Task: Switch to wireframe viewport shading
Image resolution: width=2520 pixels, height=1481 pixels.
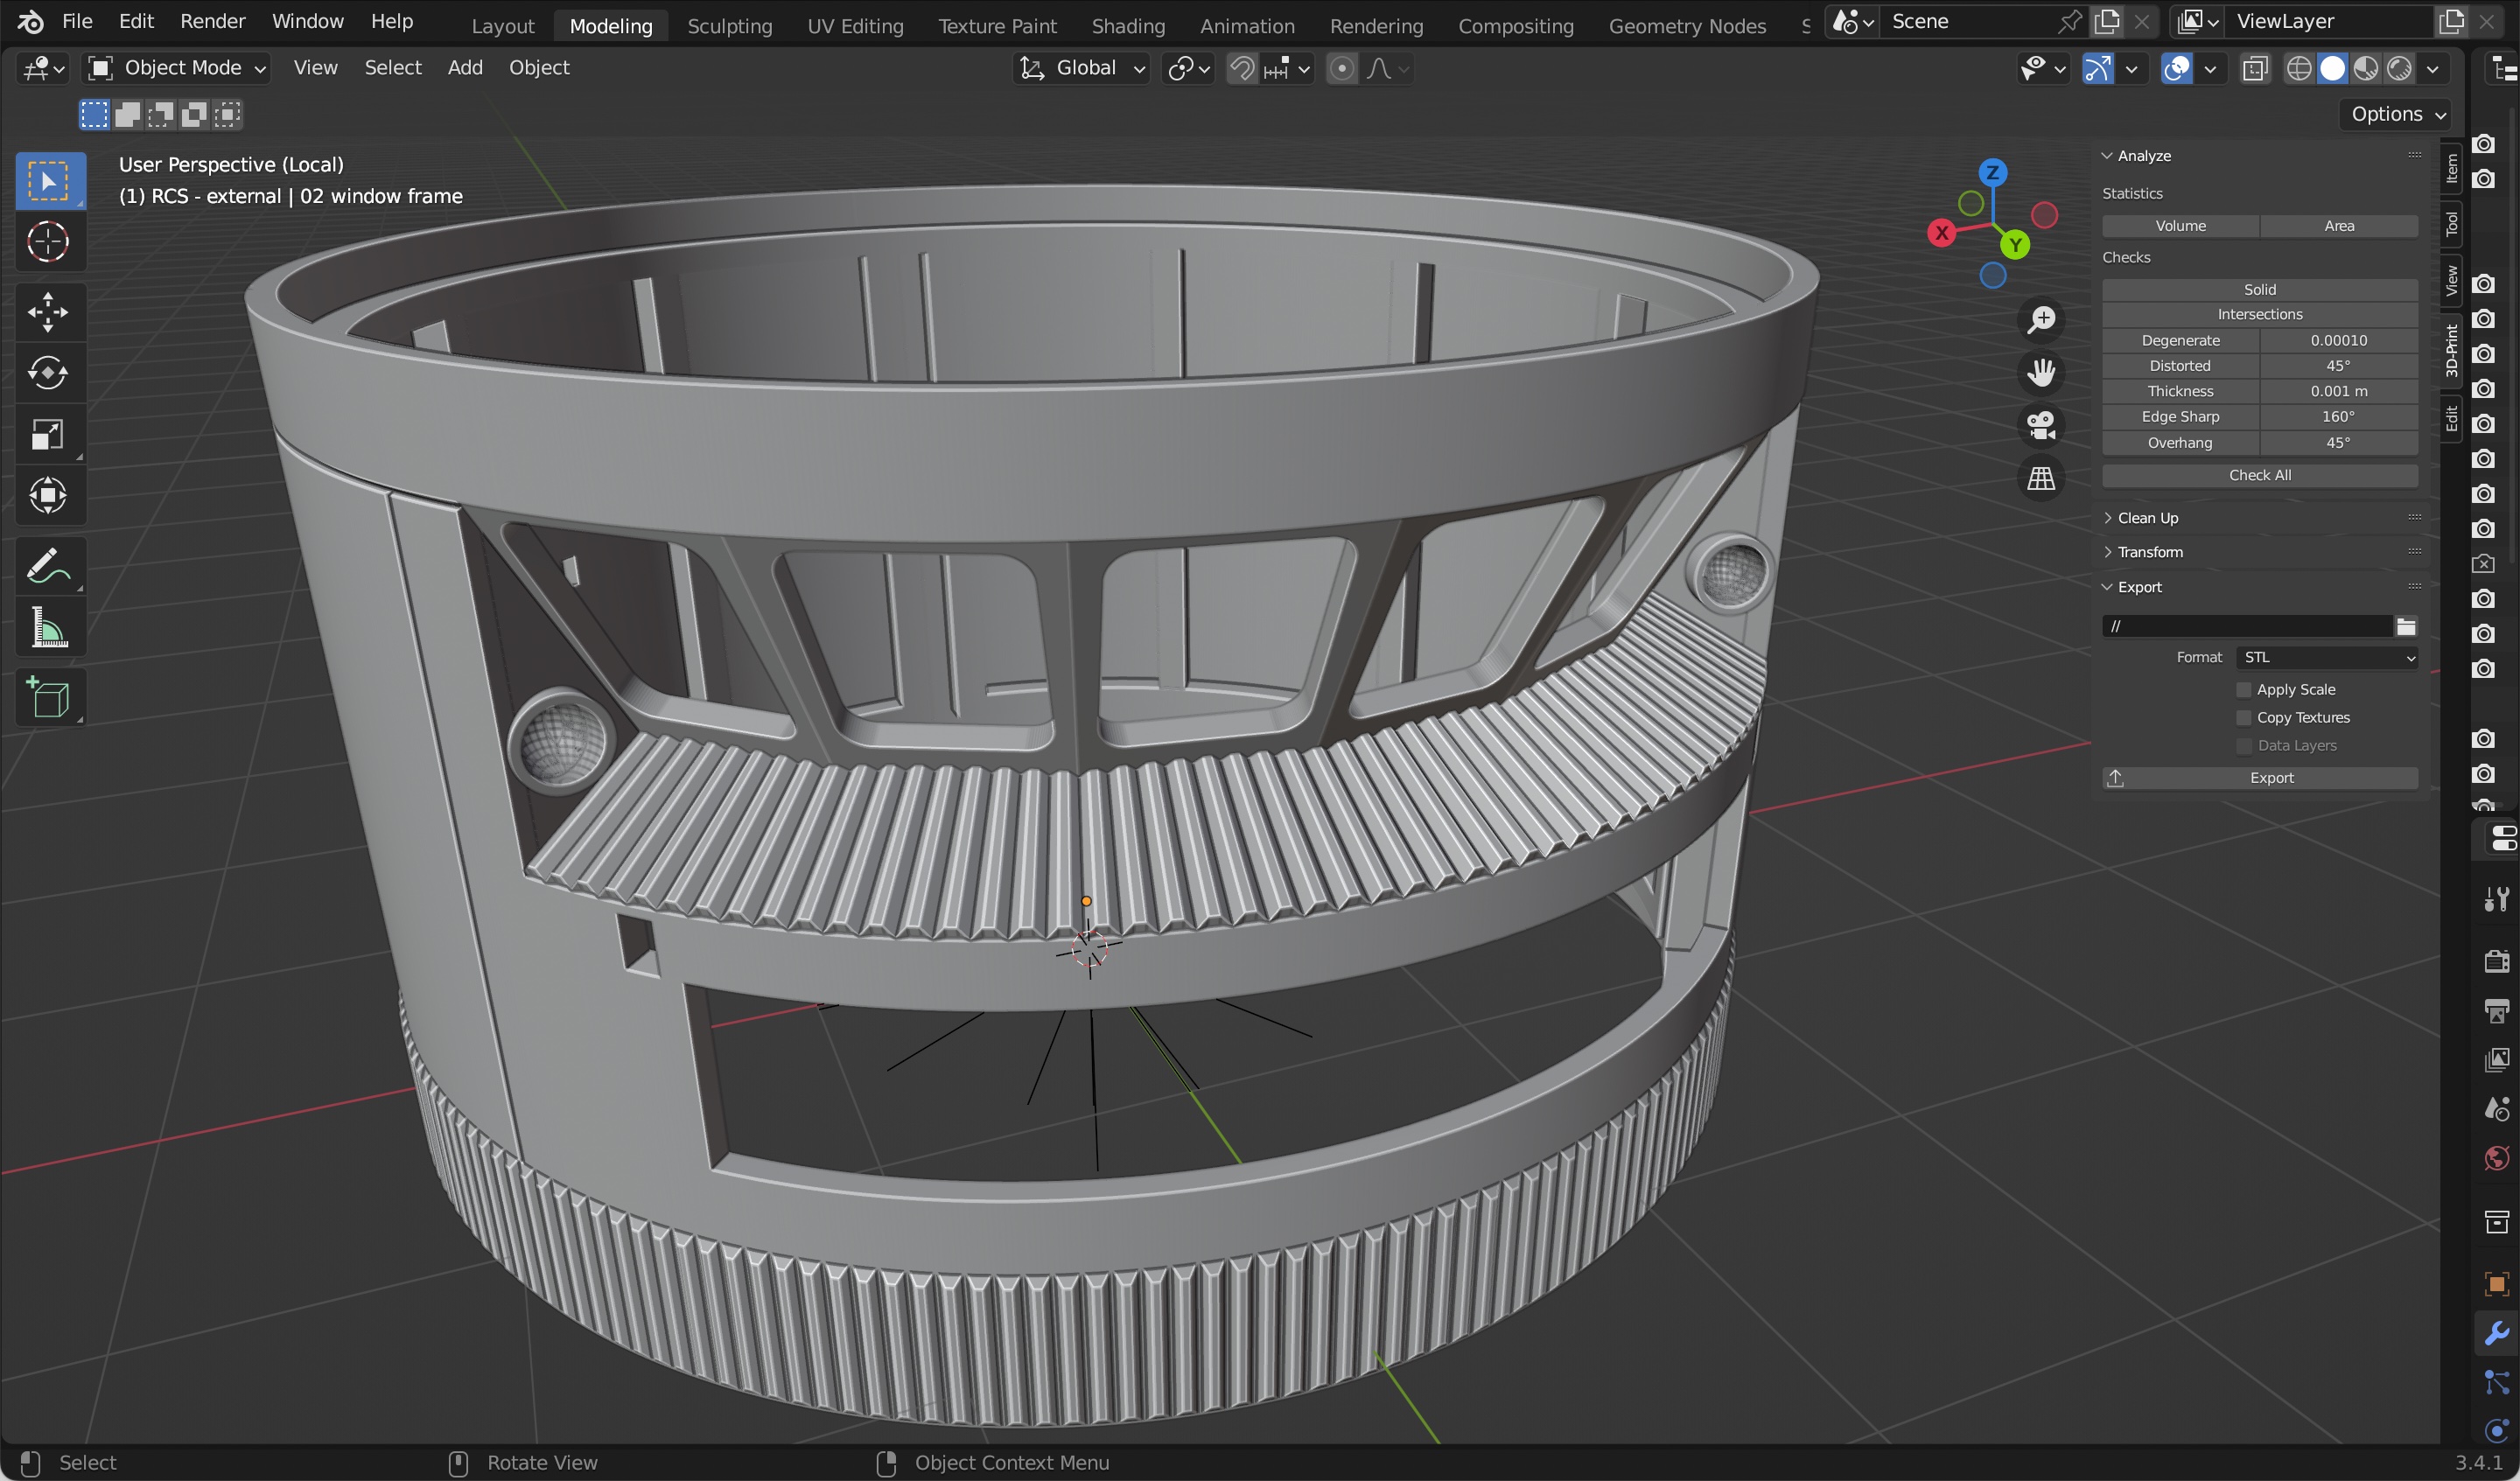Action: (2299, 68)
